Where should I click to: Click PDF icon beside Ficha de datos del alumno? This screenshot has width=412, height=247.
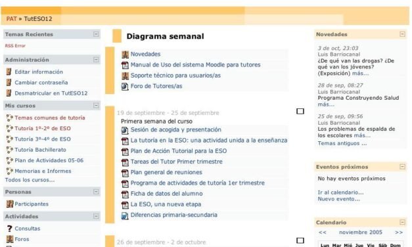click(x=125, y=194)
